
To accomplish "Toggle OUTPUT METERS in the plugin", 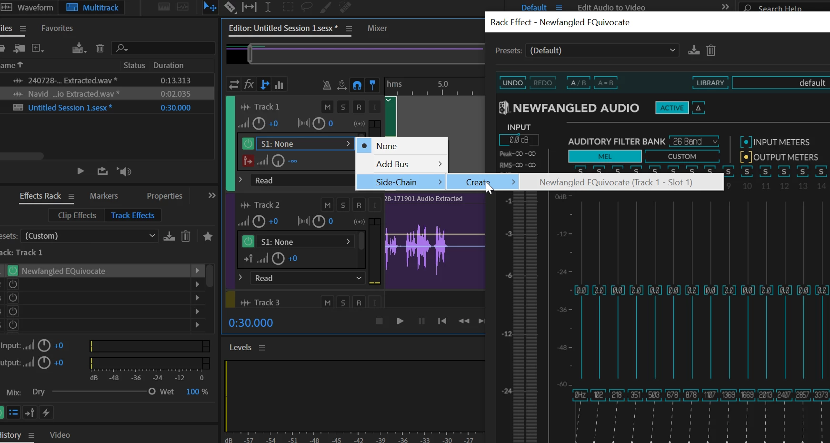I will [x=746, y=157].
